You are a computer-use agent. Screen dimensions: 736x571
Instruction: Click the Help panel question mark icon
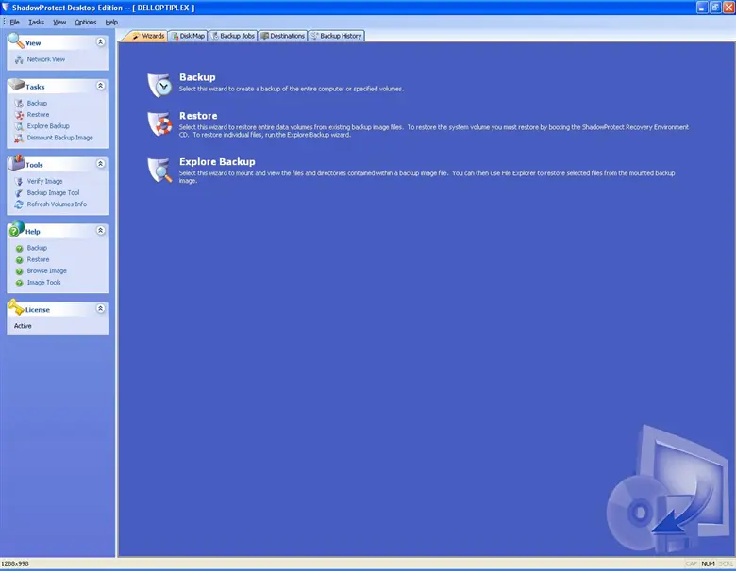click(16, 229)
